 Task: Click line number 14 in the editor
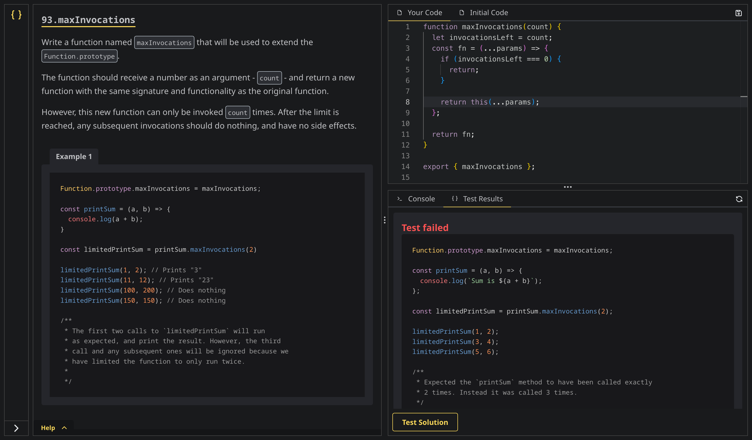(405, 166)
